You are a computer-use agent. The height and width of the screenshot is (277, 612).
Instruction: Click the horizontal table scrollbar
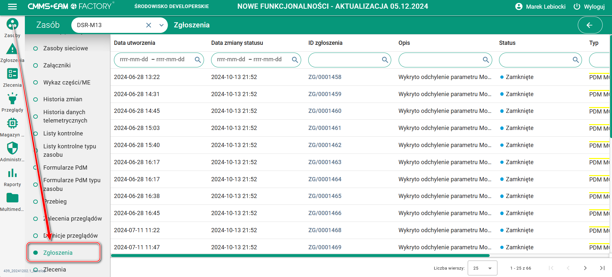[x=300, y=256]
